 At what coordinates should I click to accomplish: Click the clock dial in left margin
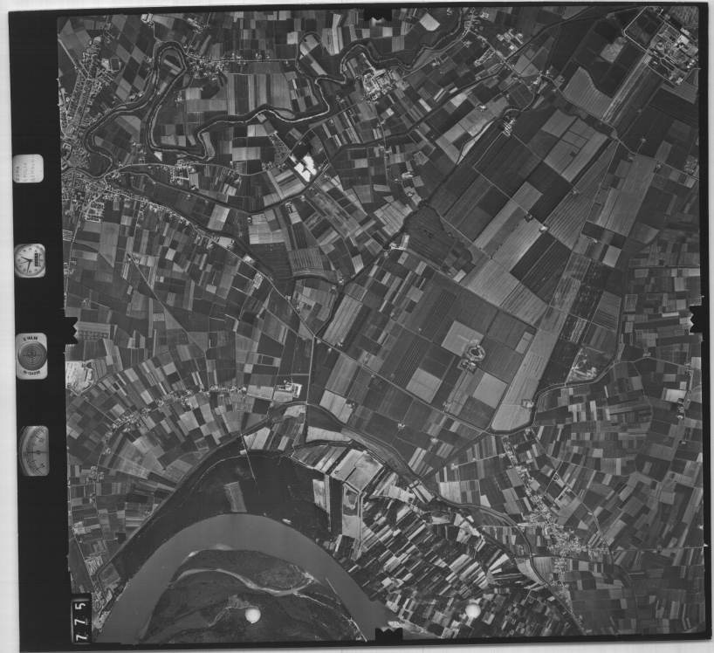[30, 260]
